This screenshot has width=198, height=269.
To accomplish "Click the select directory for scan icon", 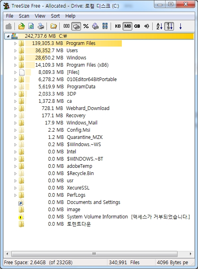I will click(x=22, y=26).
